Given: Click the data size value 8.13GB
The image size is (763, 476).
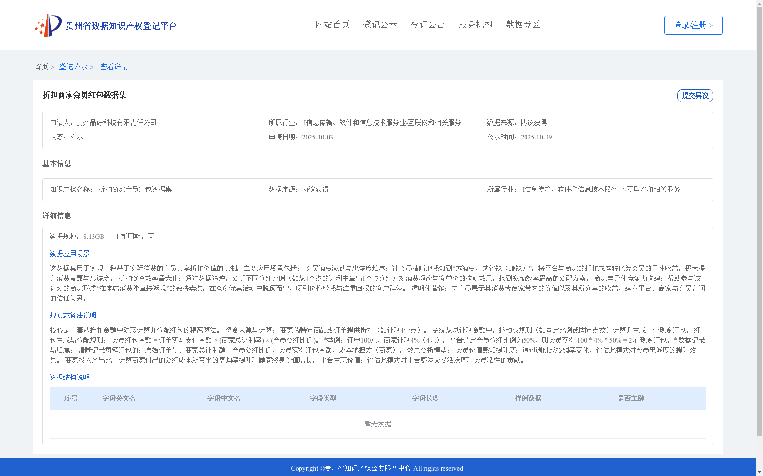Looking at the screenshot, I should (x=94, y=237).
